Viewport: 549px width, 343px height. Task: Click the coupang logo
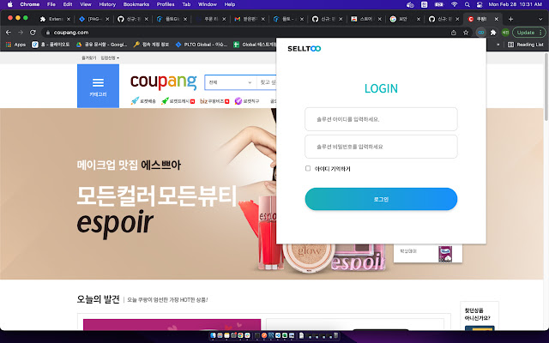tap(164, 81)
